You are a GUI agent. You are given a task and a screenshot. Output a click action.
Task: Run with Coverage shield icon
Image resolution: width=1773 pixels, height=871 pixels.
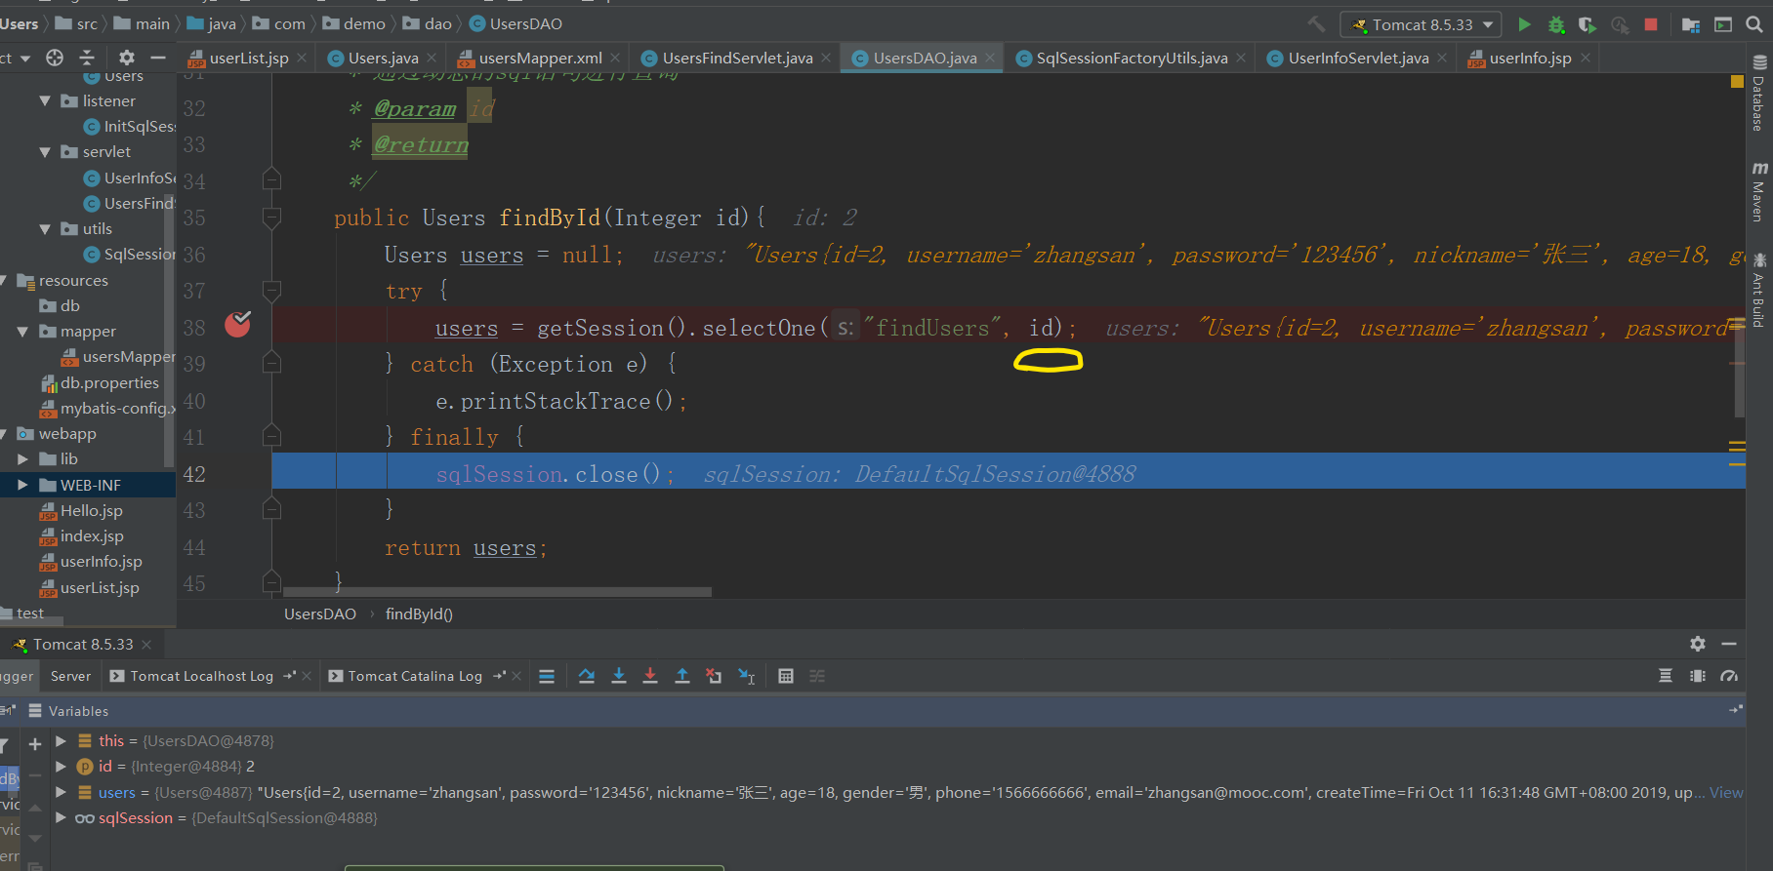tap(1587, 24)
